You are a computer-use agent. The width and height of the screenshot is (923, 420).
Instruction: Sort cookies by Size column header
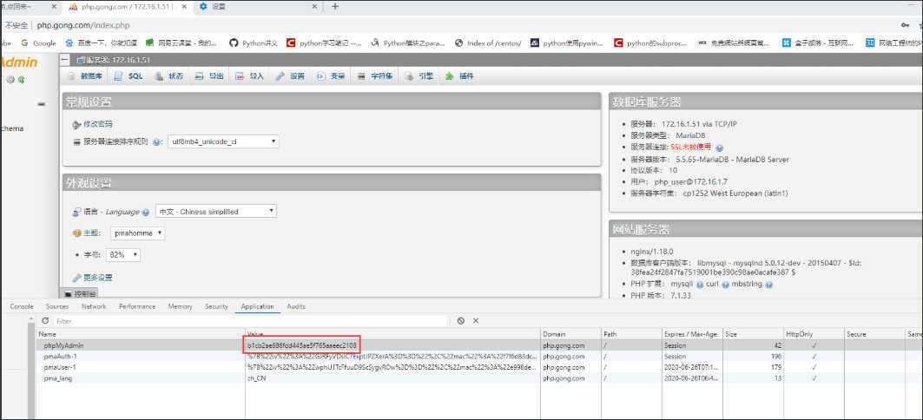click(x=754, y=334)
